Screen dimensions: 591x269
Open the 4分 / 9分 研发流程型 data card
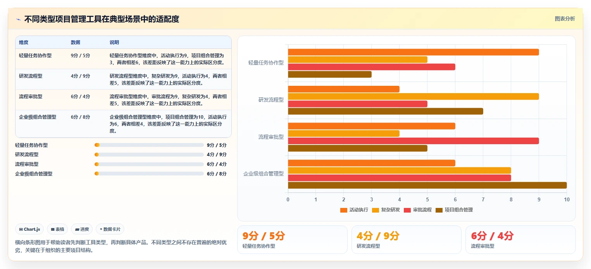407,240
